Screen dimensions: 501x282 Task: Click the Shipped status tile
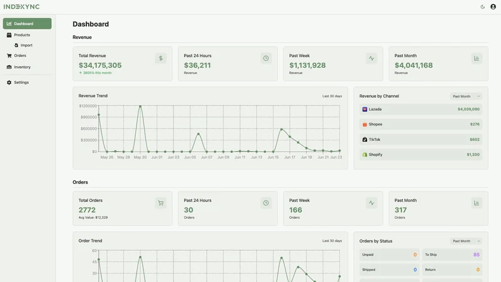click(389, 270)
